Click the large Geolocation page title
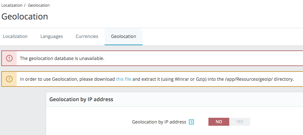The width and height of the screenshot is (303, 135). (x=25, y=17)
